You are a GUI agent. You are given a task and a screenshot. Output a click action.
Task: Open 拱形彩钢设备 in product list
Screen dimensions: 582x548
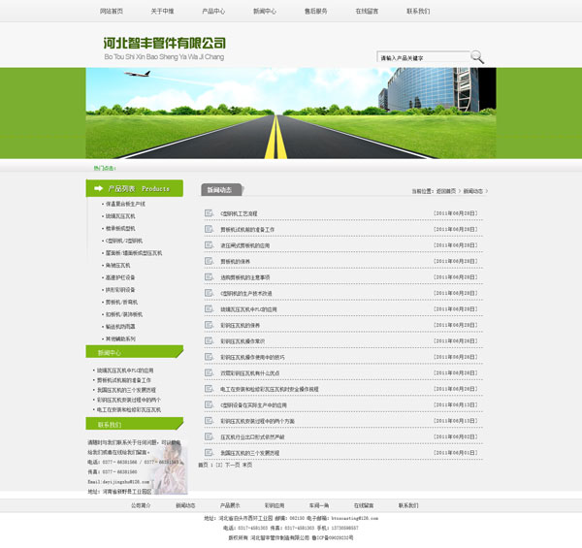click(x=120, y=289)
